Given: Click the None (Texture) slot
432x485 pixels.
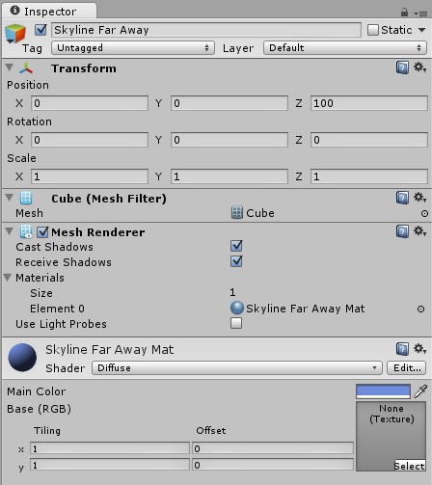Looking at the screenshot, I should 391,436.
